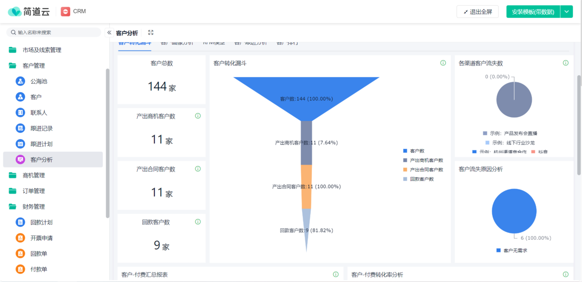Click the gray 产出商机客户数 funnel segment
Viewport: 582px width, 282px height.
click(x=306, y=143)
